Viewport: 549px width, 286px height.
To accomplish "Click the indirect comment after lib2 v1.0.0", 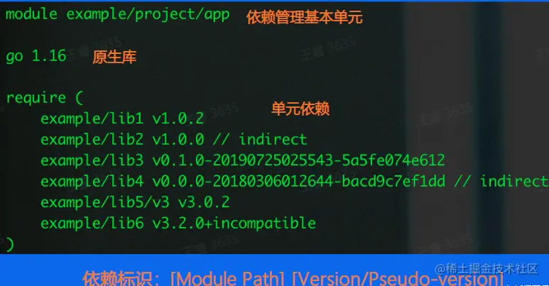I will 260,139.
